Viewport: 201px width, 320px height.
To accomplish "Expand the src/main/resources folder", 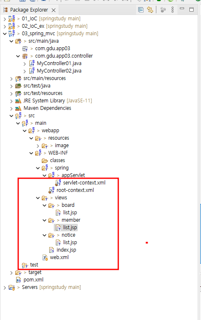I will click(x=11, y=79).
